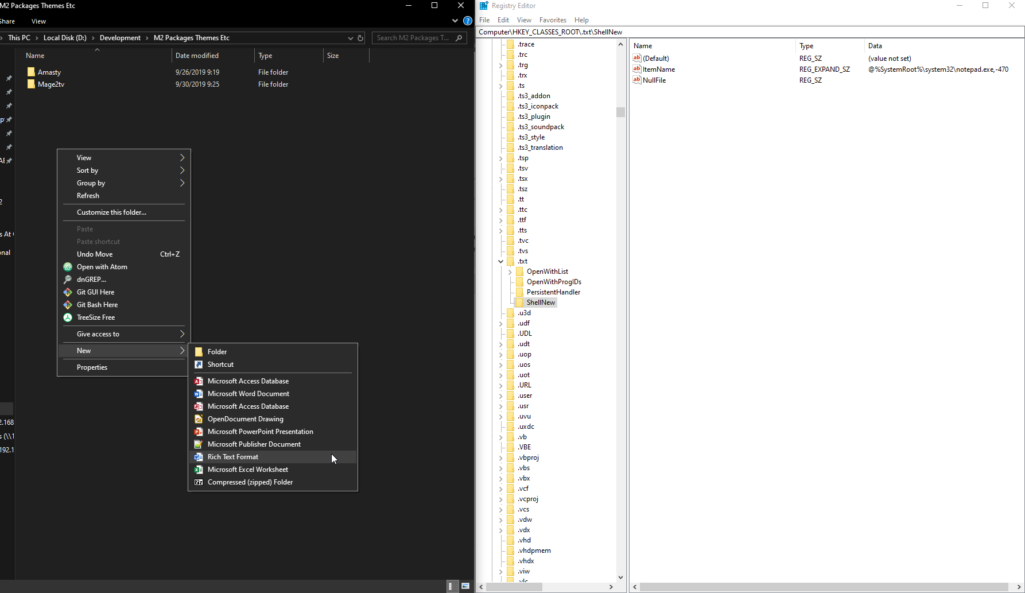This screenshot has height=593, width=1025.
Task: Click the Rich Text Format icon
Action: click(x=199, y=457)
